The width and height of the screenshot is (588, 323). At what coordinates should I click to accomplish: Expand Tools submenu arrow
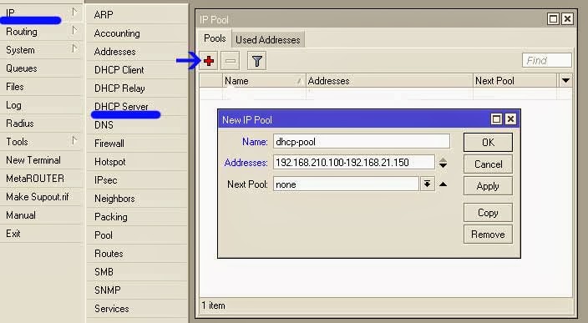(74, 140)
